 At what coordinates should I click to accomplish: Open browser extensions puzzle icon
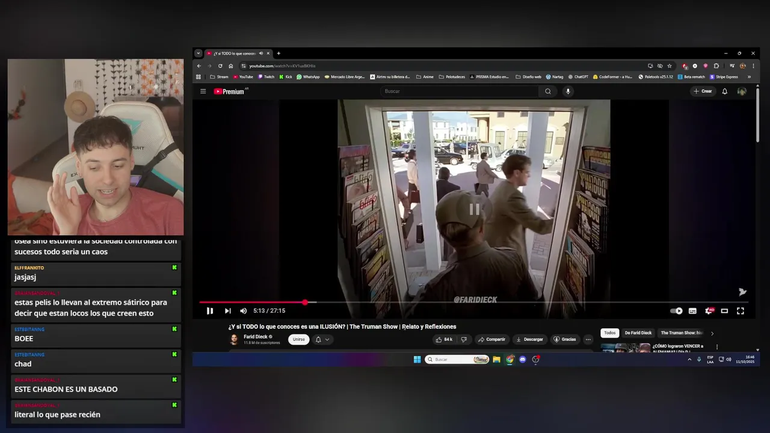716,66
